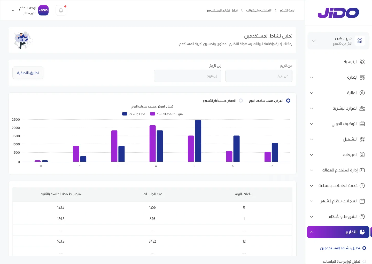
Task: Click the العاملات بنظام الشهر calendar icon
Action: (x=362, y=201)
